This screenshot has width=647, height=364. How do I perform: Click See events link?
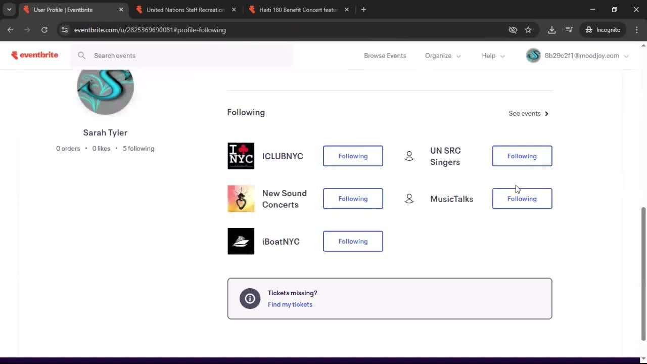click(529, 113)
